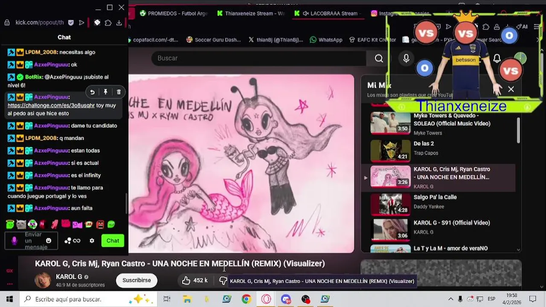Open the emoji picker smiley in chat input
Viewport: 546px width, 307px height.
(49, 241)
